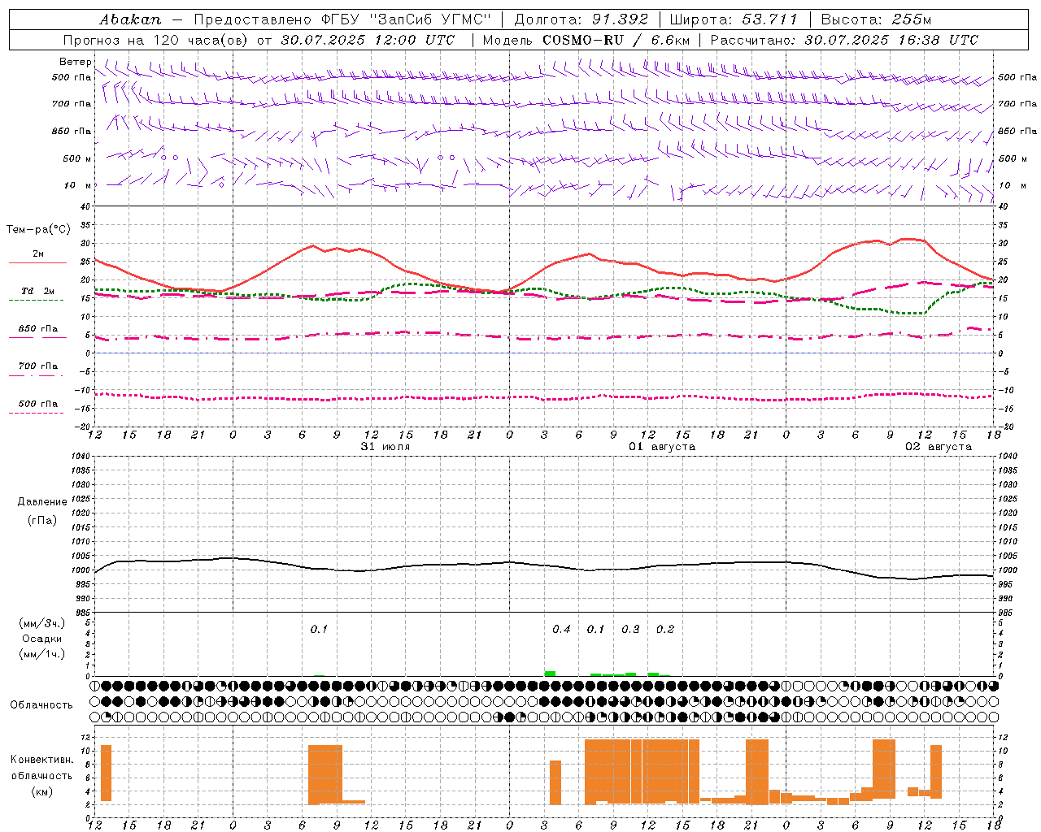Click Рассчитано: 30.07.2025 16:38 UTC timestamp
Image resolution: width=1041 pixels, height=832 pixels.
click(844, 40)
